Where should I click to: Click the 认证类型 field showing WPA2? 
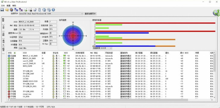coord(29,37)
